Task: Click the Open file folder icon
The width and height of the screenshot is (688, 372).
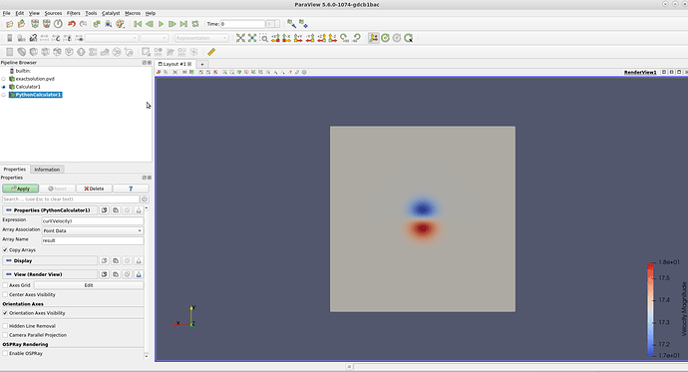Action: point(9,24)
